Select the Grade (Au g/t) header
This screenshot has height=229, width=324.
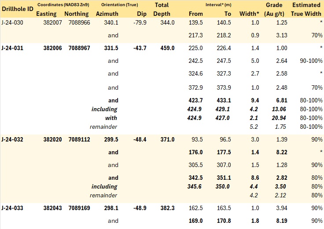pyautogui.click(x=274, y=9)
